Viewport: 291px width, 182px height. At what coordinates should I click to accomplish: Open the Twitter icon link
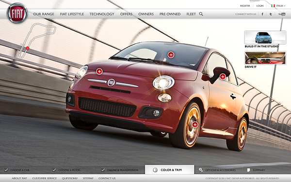pos(271,14)
